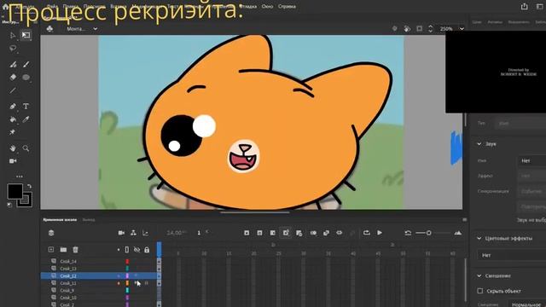Toggle lock on layer Слой_11
The image size is (546, 307).
(147, 283)
